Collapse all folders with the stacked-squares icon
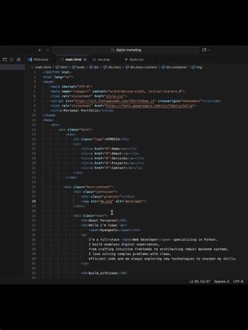This screenshot has width=248, height=330. 18,60
